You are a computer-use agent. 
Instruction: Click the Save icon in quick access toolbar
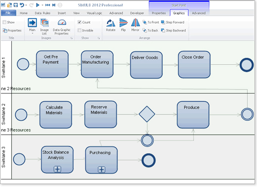coord(15,5)
